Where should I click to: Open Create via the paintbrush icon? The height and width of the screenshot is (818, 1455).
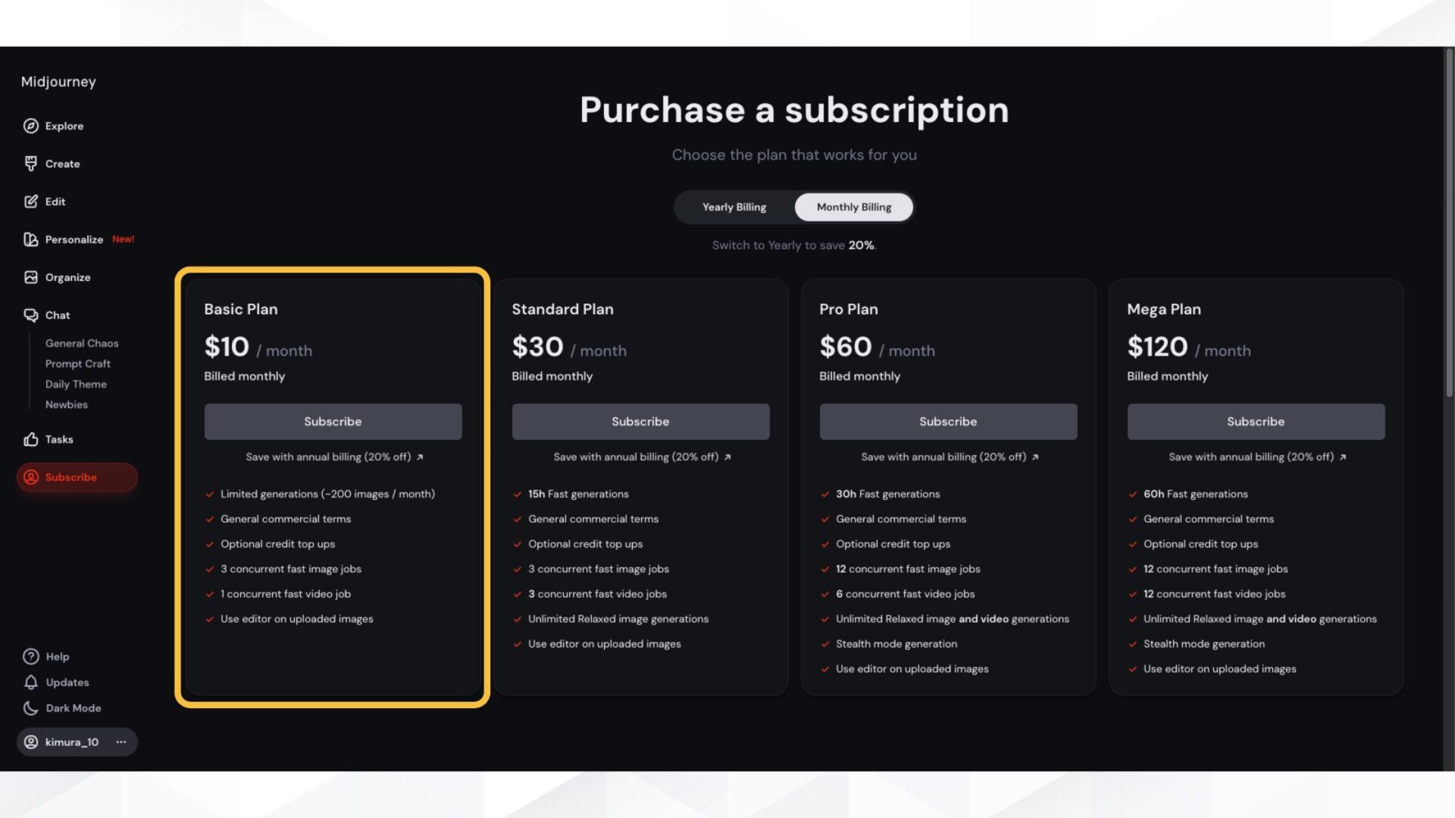[30, 164]
